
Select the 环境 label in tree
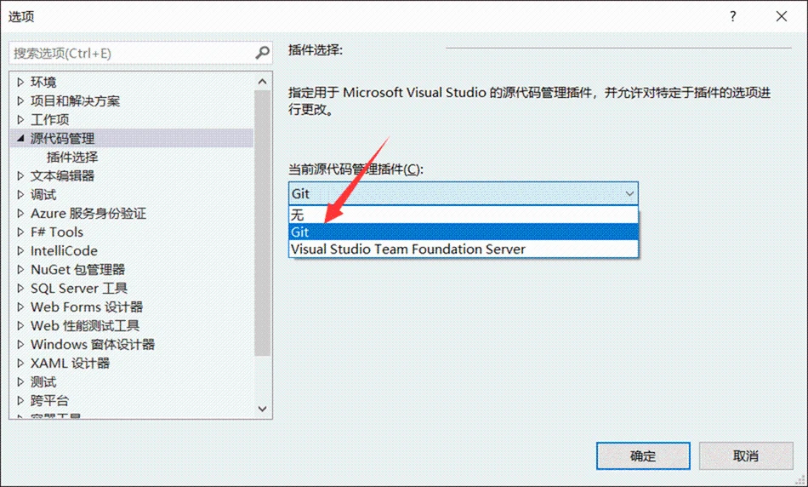tap(43, 82)
